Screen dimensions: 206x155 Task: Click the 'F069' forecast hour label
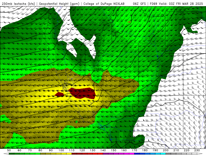pos(153,4)
